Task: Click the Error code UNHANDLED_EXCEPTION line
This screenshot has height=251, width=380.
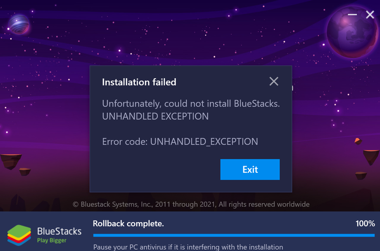Action: 180,142
